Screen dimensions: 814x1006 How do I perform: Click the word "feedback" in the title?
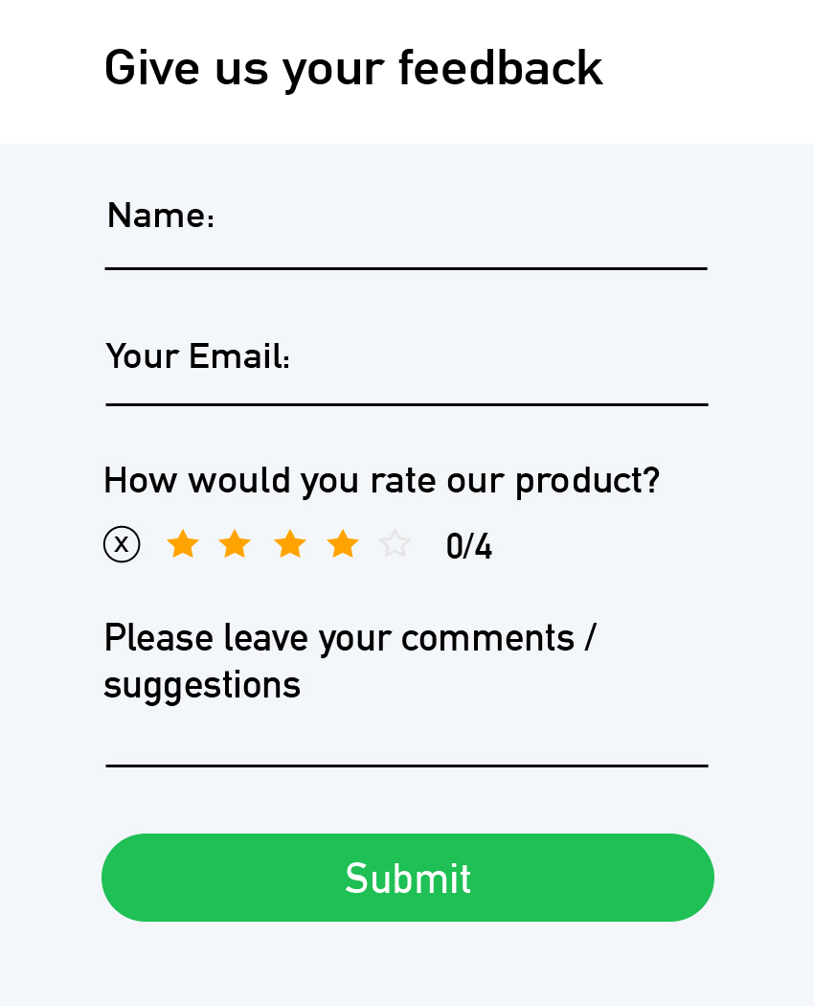point(500,69)
